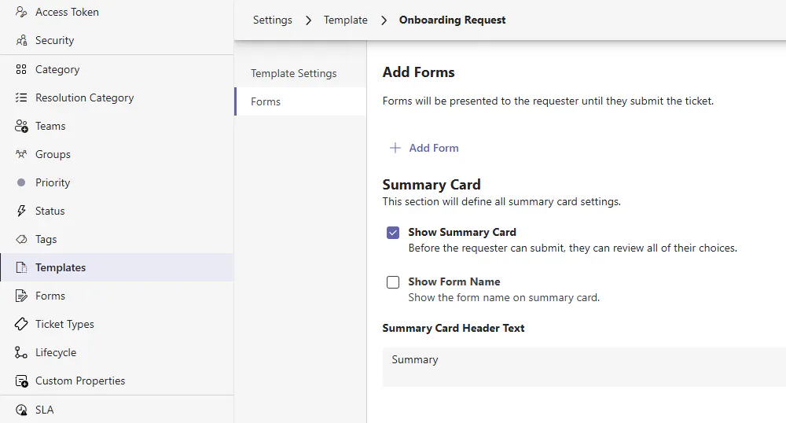Select the Forms tab in template panel
Viewport: 786px width, 423px height.
(x=266, y=101)
